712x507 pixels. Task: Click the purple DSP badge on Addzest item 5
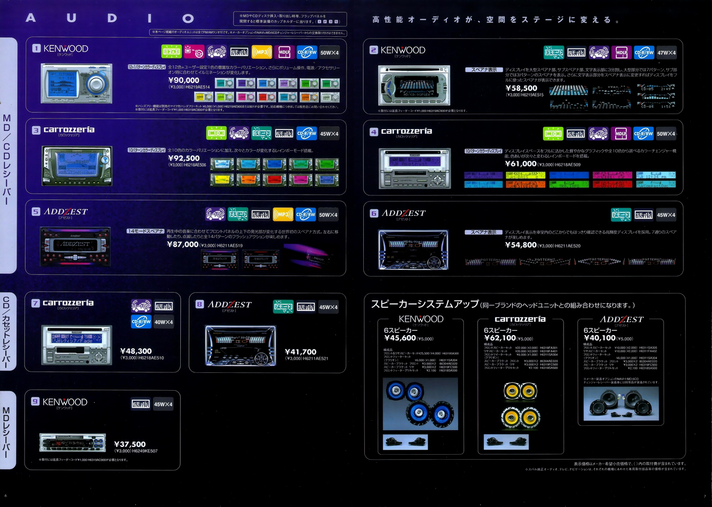click(x=215, y=214)
